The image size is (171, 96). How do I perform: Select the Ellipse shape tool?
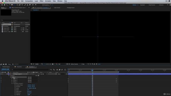click(17, 5)
